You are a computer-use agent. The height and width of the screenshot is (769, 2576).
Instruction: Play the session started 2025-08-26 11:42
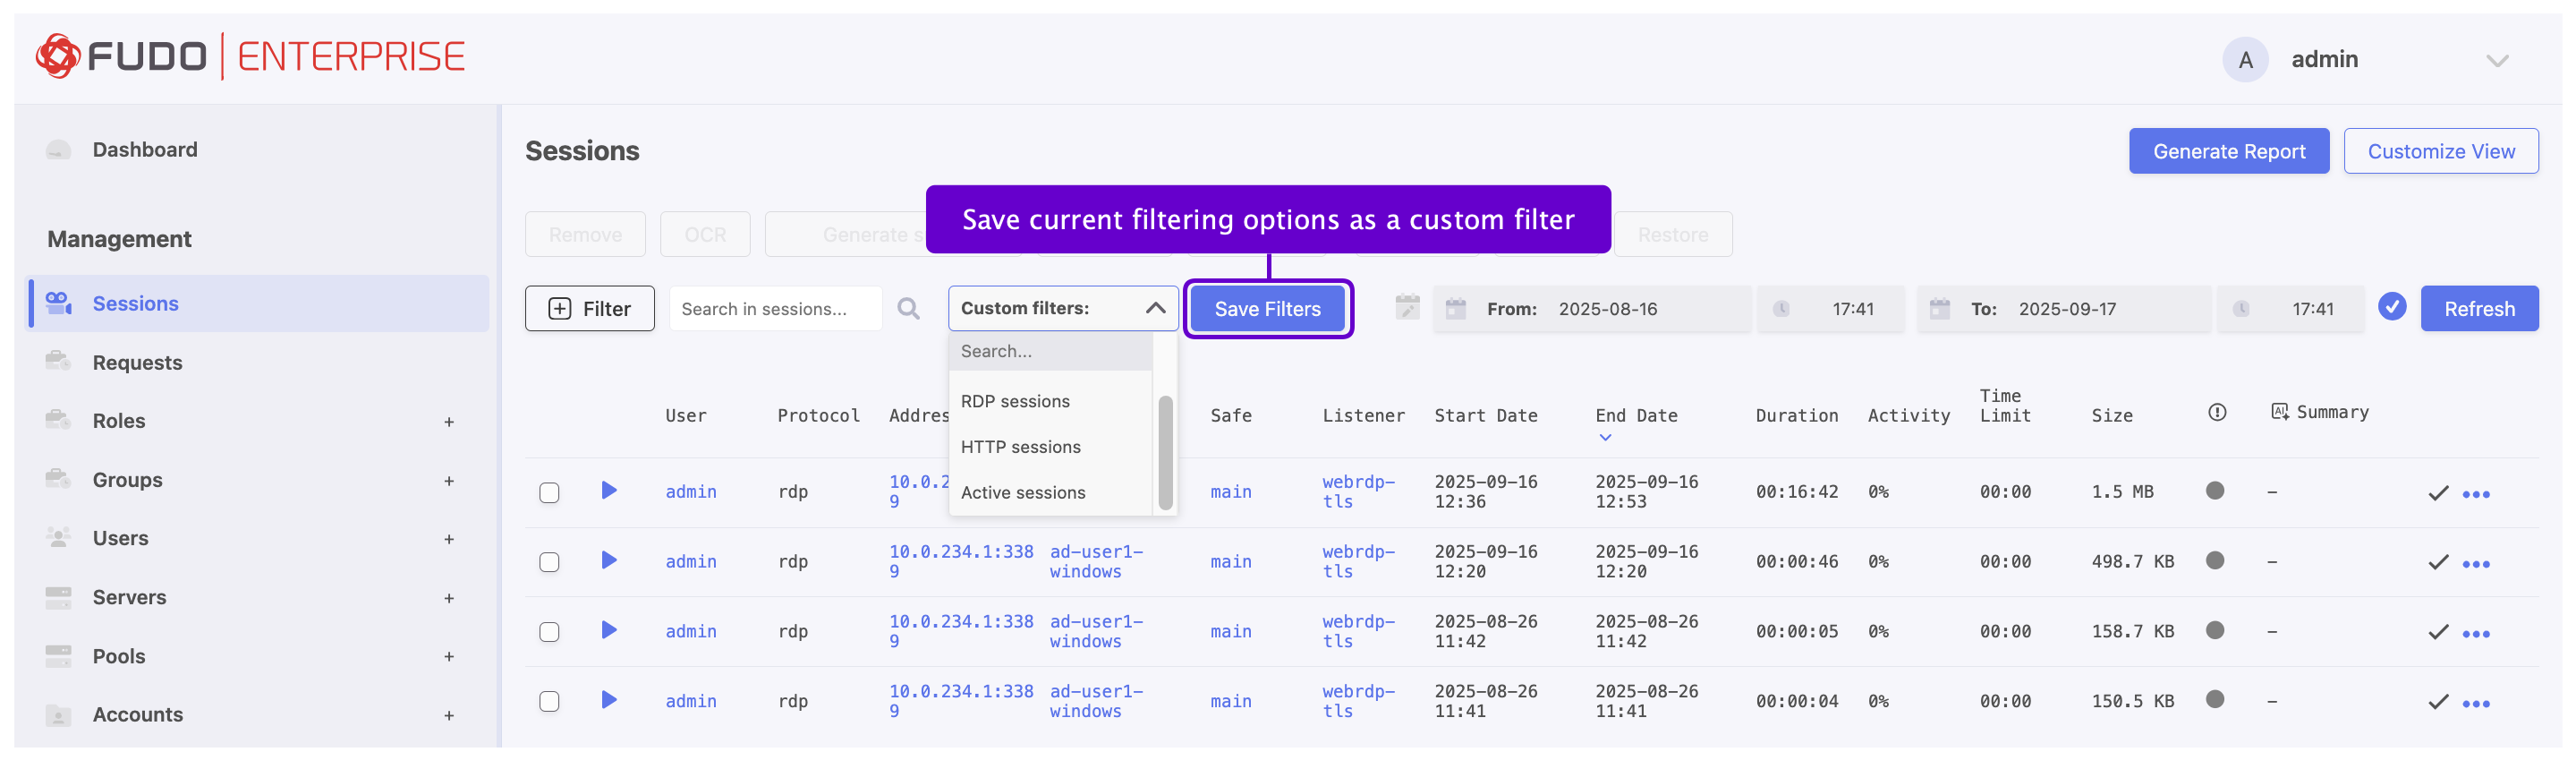click(609, 630)
